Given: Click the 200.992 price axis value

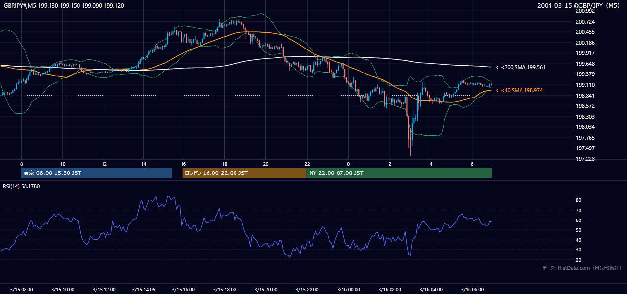Looking at the screenshot, I should click(x=585, y=11).
